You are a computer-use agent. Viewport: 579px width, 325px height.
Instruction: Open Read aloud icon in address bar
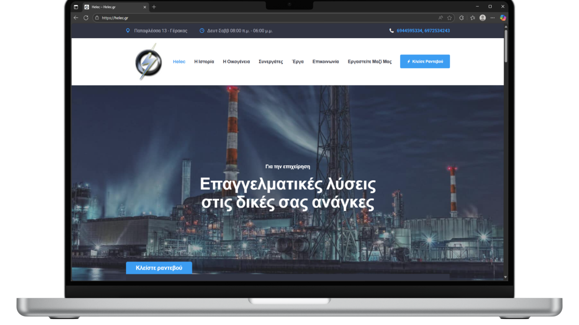pos(441,18)
